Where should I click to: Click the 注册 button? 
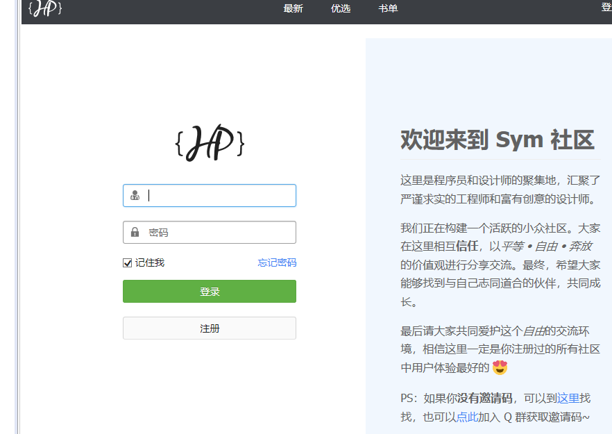(x=210, y=328)
